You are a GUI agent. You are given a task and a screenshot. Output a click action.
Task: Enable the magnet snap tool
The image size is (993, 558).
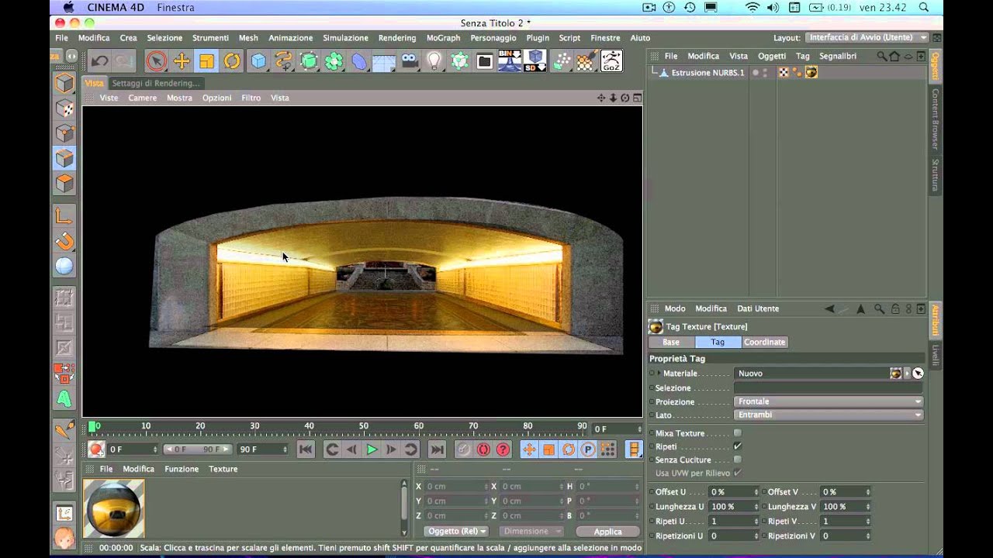tap(64, 241)
